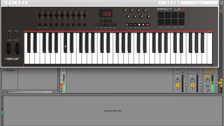This screenshot has width=224, height=126.
Task: Solo return track A with its S button
Action: tap(177, 89)
